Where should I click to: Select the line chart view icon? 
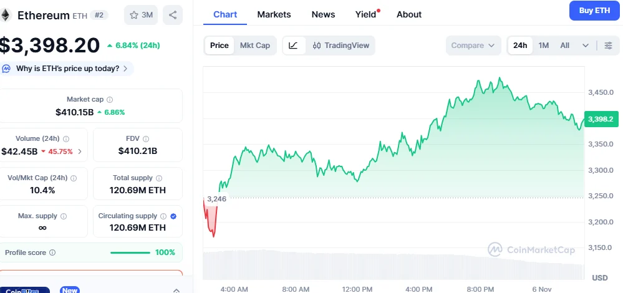coord(294,46)
